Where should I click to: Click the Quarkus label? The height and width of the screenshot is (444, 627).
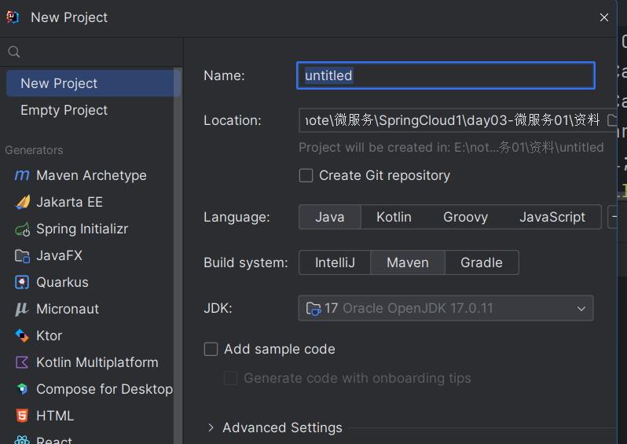tap(62, 282)
